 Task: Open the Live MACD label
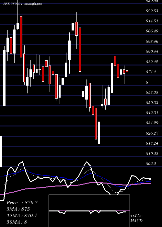tap(136, 219)
